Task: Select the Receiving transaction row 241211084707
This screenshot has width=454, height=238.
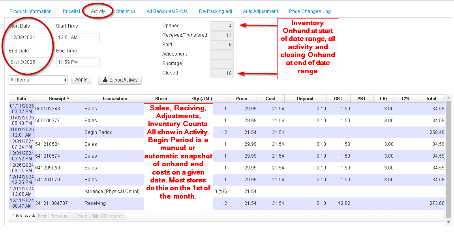Action: (227, 203)
